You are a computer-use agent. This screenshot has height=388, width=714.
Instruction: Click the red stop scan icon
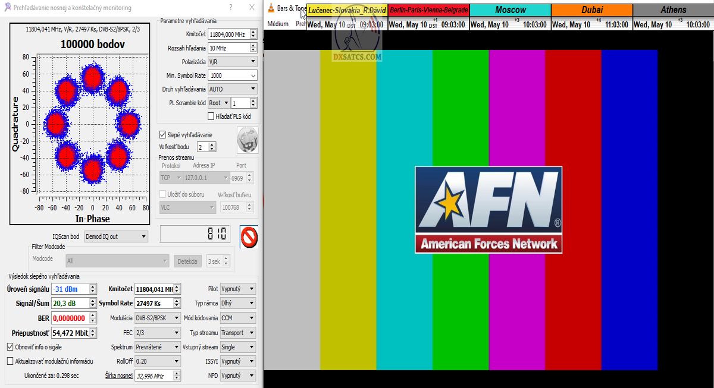tap(249, 236)
